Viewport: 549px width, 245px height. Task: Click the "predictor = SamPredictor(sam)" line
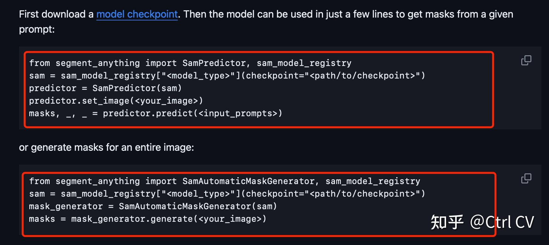(105, 88)
